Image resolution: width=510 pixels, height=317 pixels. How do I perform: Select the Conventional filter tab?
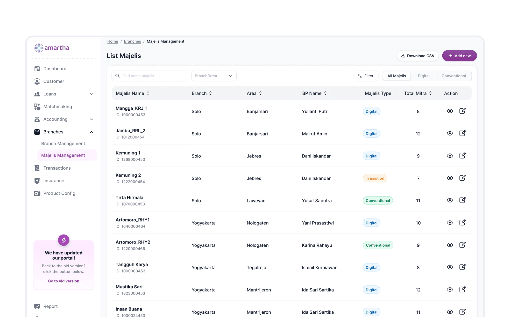coord(454,76)
